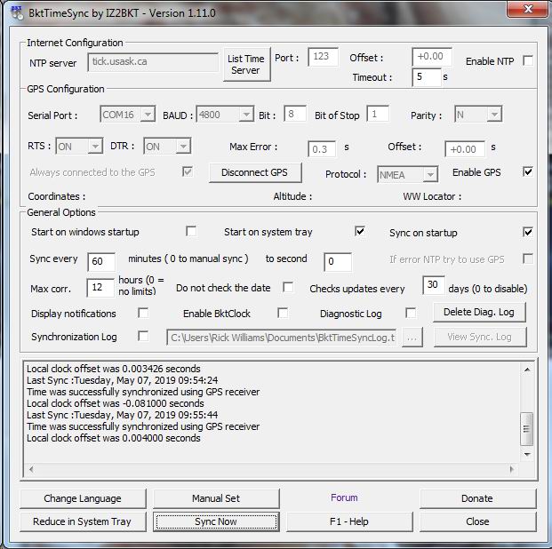This screenshot has width=552, height=549.
Task: Click Change Language button
Action: (x=83, y=498)
